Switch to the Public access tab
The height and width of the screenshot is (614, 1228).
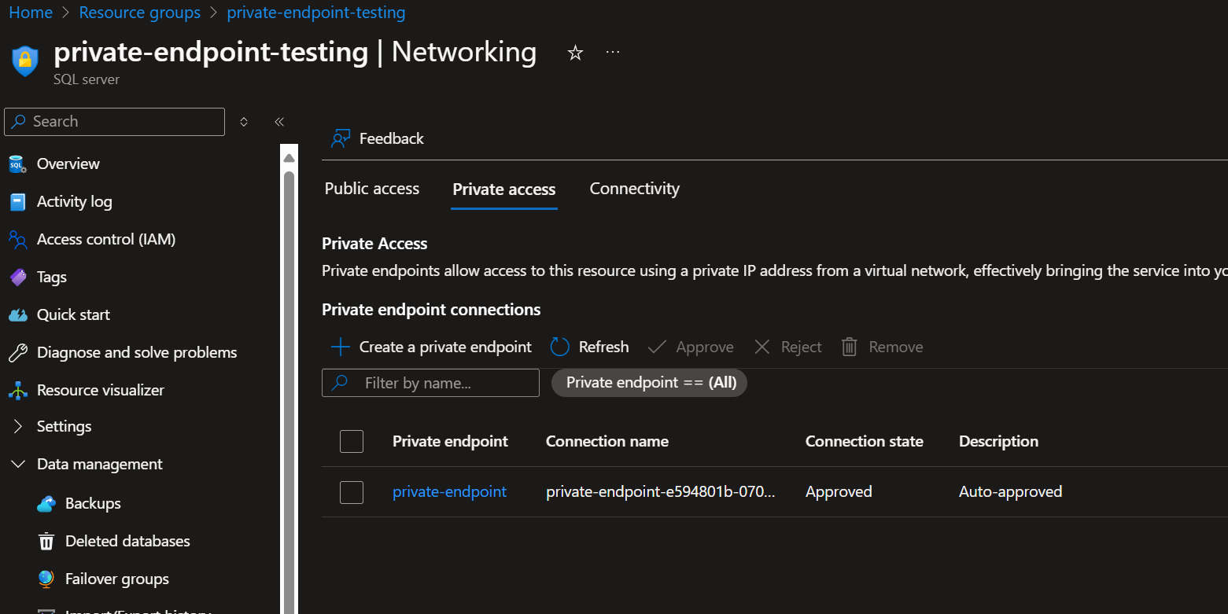tap(372, 189)
